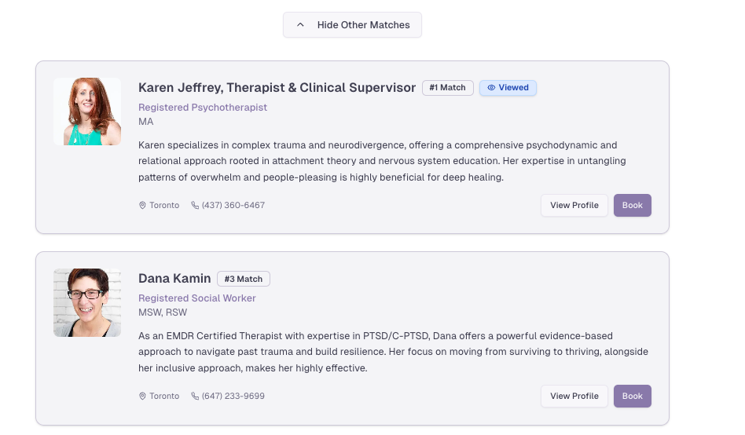View Profile for Karen Jeffrey
The height and width of the screenshot is (435, 745).
[x=574, y=206]
